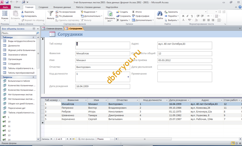Click the Заменить replace button

(171, 12)
